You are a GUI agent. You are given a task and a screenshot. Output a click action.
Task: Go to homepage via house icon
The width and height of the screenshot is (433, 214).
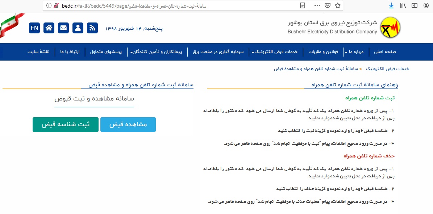[x=49, y=28]
